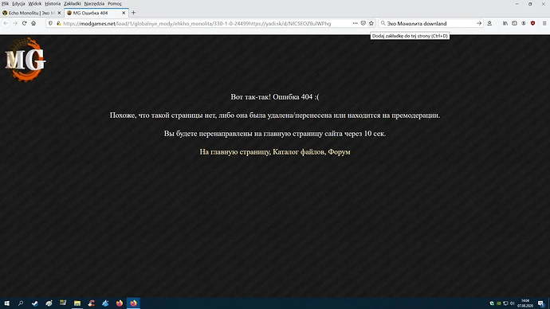The image size is (550, 309).
Task: Follow the Форум link
Action: (x=340, y=151)
